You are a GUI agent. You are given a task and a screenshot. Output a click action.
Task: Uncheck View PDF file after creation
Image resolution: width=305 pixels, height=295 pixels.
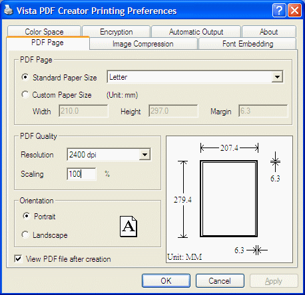click(18, 258)
